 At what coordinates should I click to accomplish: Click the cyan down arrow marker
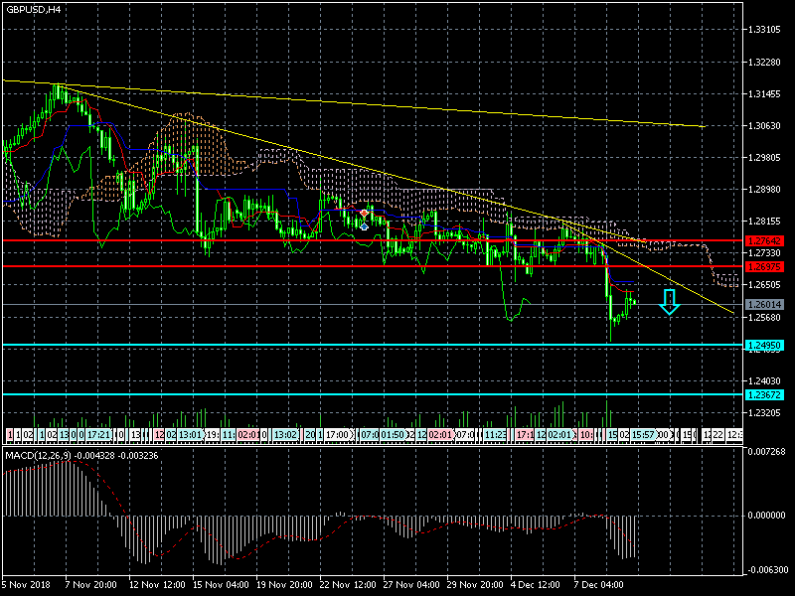tap(670, 302)
